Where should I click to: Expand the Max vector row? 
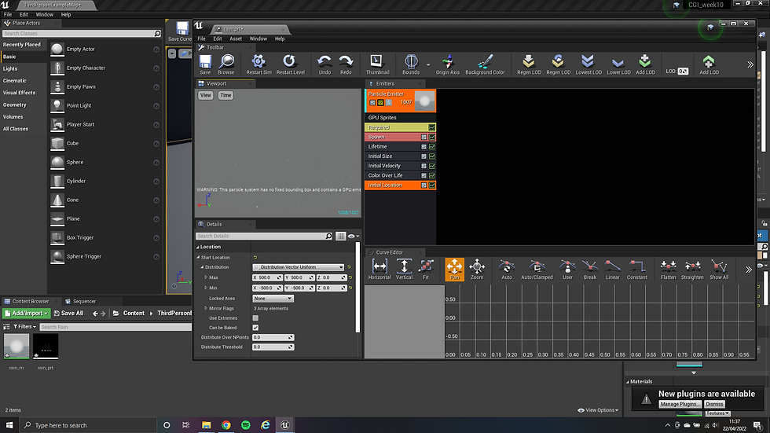click(x=206, y=277)
